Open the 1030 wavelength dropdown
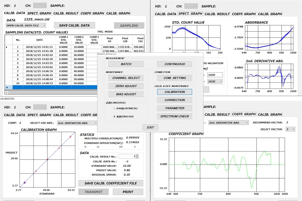302x201 pixels. click(215, 82)
